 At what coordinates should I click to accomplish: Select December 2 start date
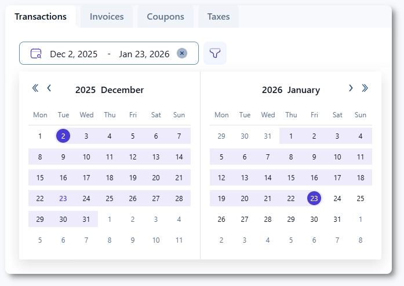[63, 136]
